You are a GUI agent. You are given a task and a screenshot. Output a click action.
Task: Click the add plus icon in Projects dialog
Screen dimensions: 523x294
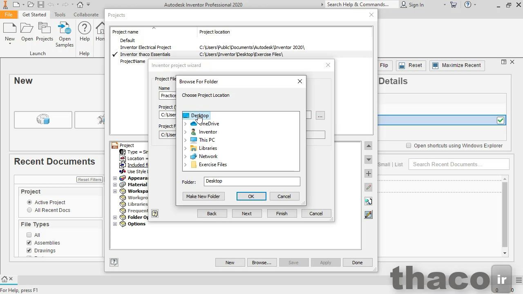[x=369, y=174]
